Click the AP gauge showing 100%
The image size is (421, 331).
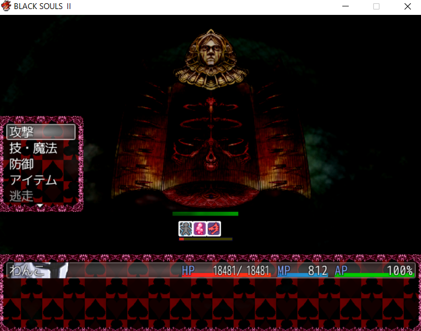tap(375, 270)
